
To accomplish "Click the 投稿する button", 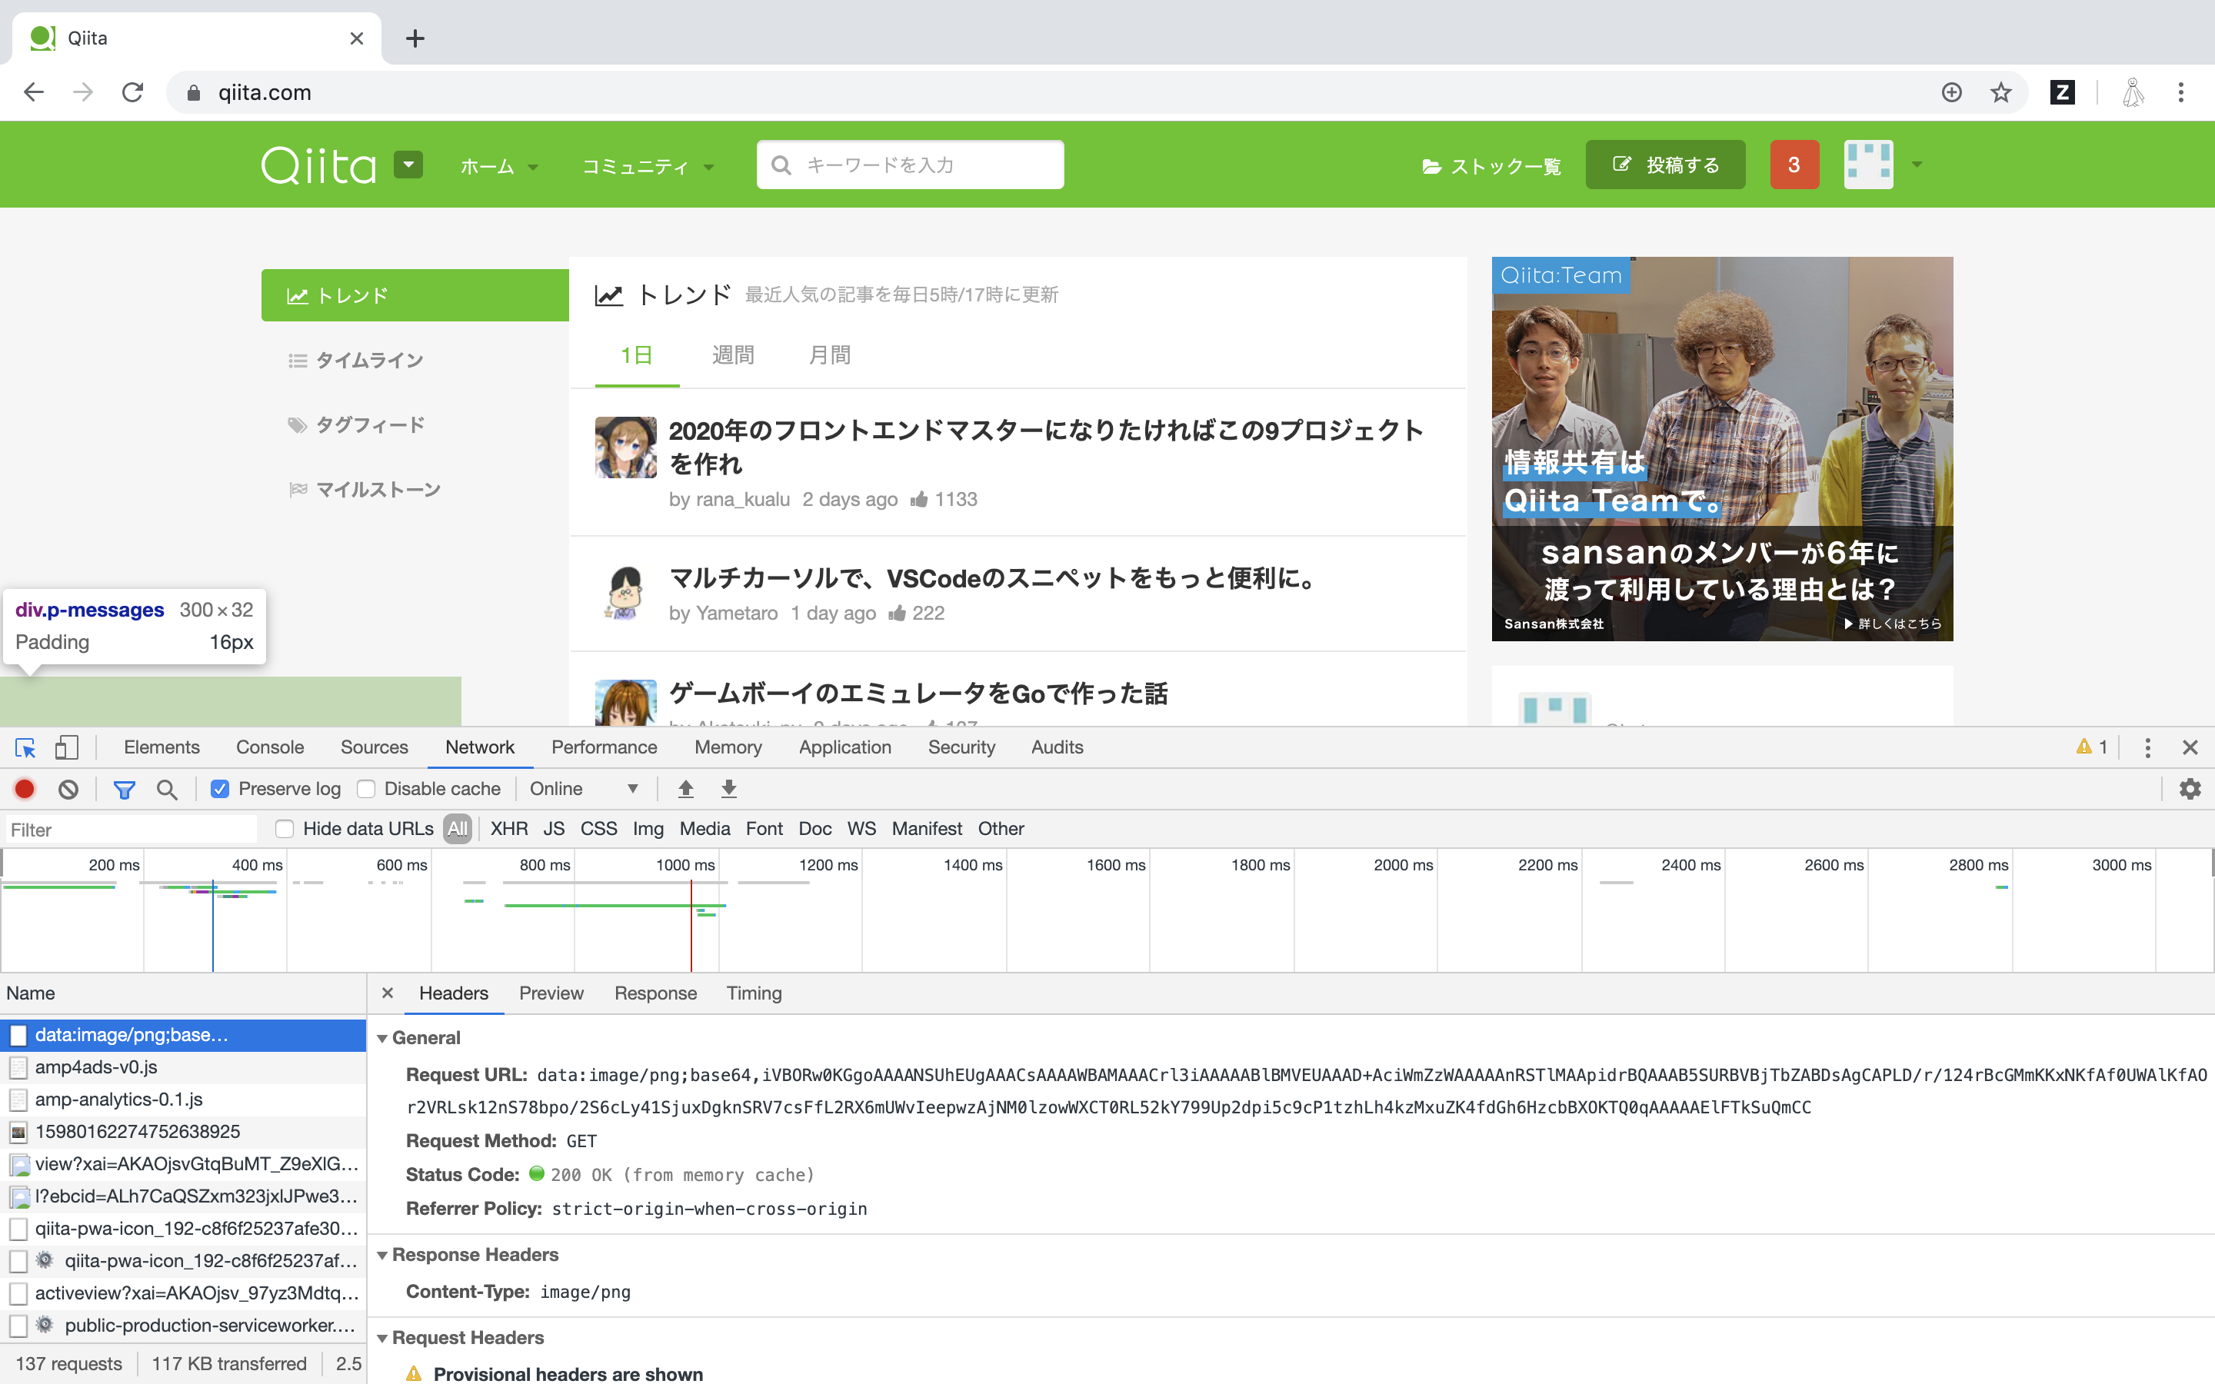I will (x=1665, y=165).
